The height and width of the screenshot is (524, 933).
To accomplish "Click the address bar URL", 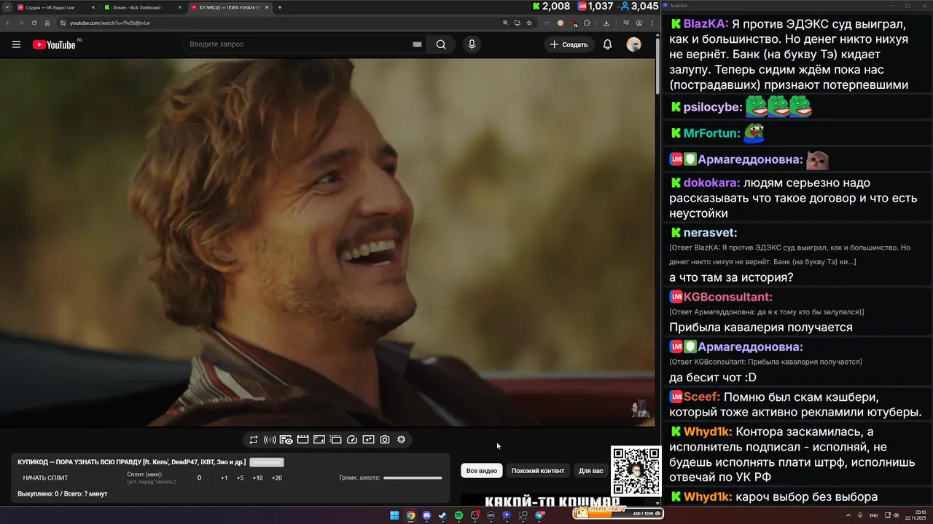I will 110,23.
